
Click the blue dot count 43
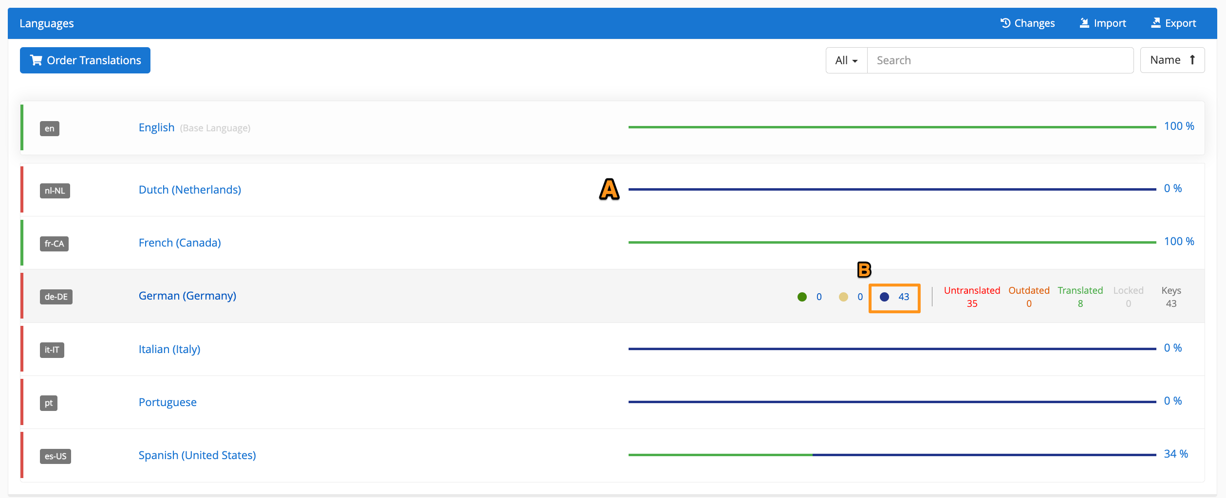895,297
